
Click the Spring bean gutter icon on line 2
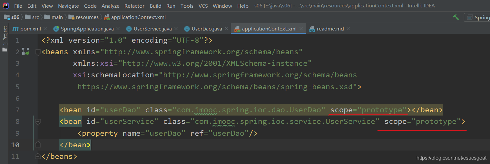(x=26, y=51)
